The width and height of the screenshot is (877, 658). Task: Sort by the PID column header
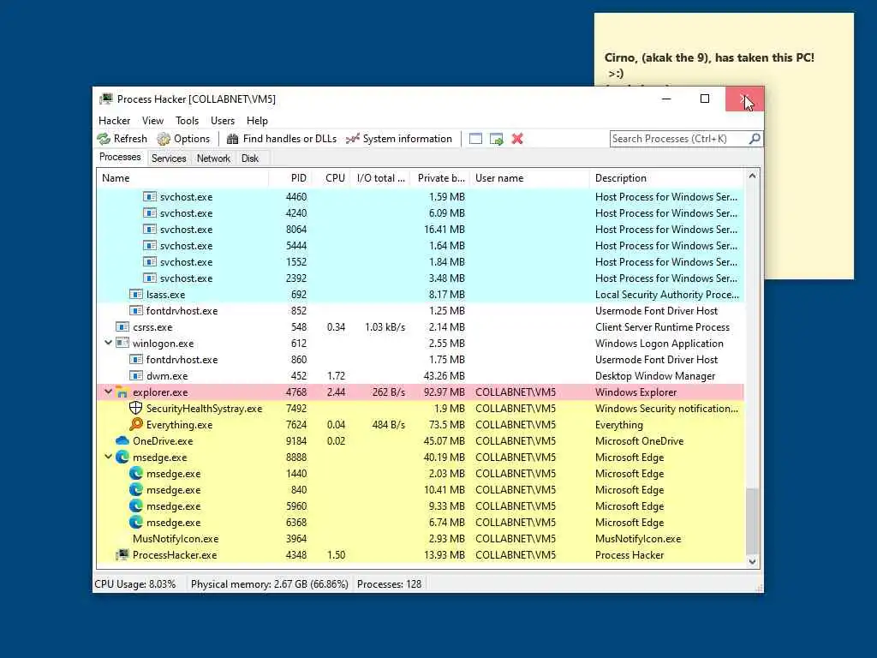pos(289,178)
